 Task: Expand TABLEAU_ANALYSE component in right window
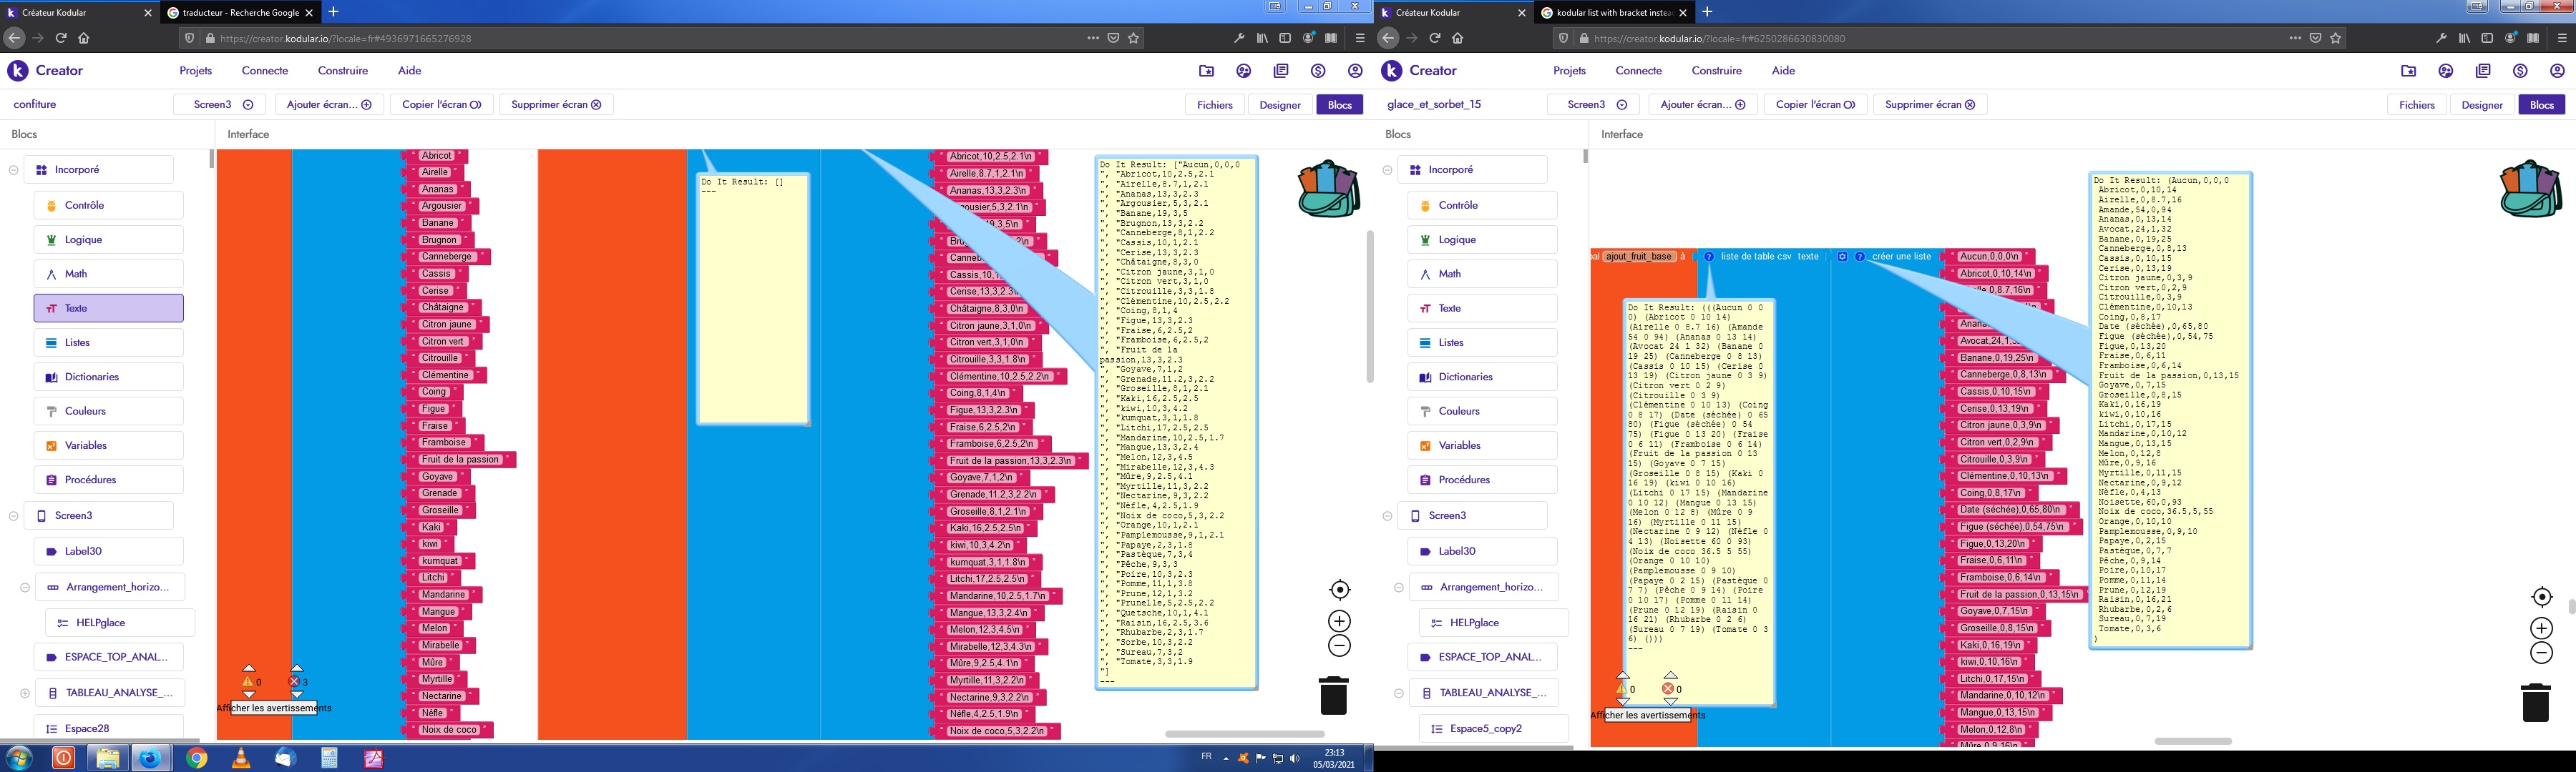[x=1399, y=693]
